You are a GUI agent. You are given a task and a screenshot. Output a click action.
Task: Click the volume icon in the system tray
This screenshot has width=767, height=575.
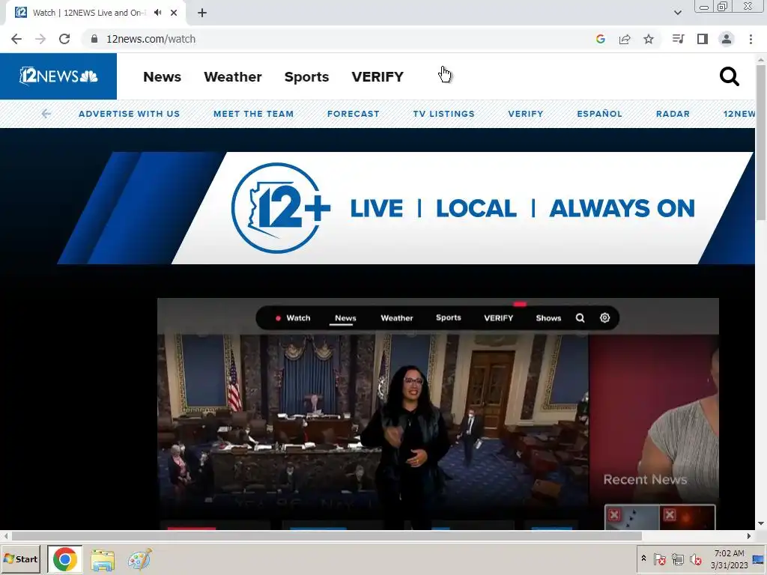click(696, 559)
